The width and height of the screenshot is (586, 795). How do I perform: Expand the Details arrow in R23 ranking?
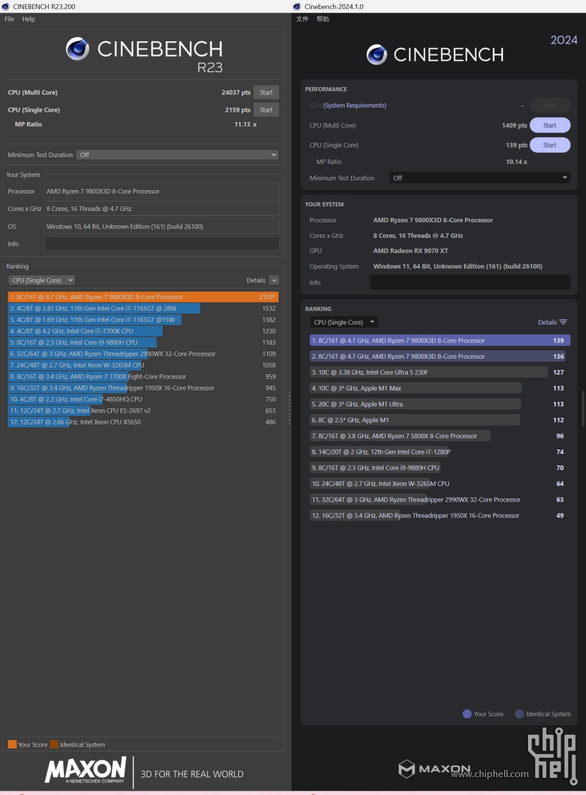(x=274, y=280)
